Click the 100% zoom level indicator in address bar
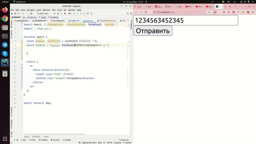 tap(209, 12)
